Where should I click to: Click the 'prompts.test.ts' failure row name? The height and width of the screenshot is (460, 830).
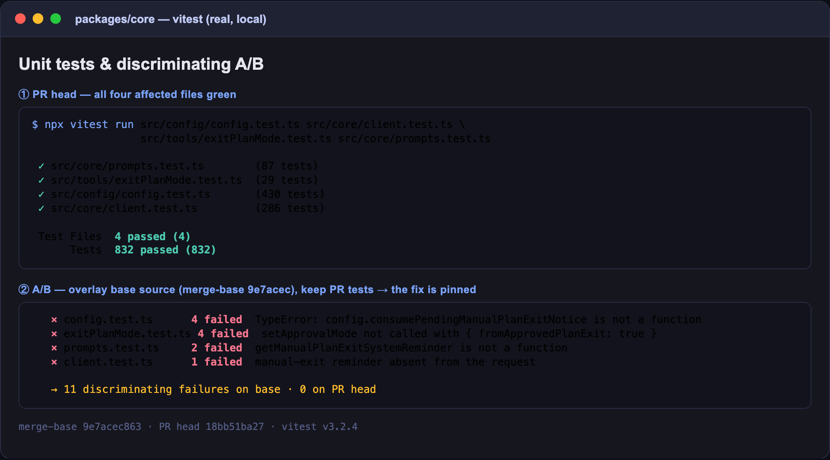pos(111,348)
